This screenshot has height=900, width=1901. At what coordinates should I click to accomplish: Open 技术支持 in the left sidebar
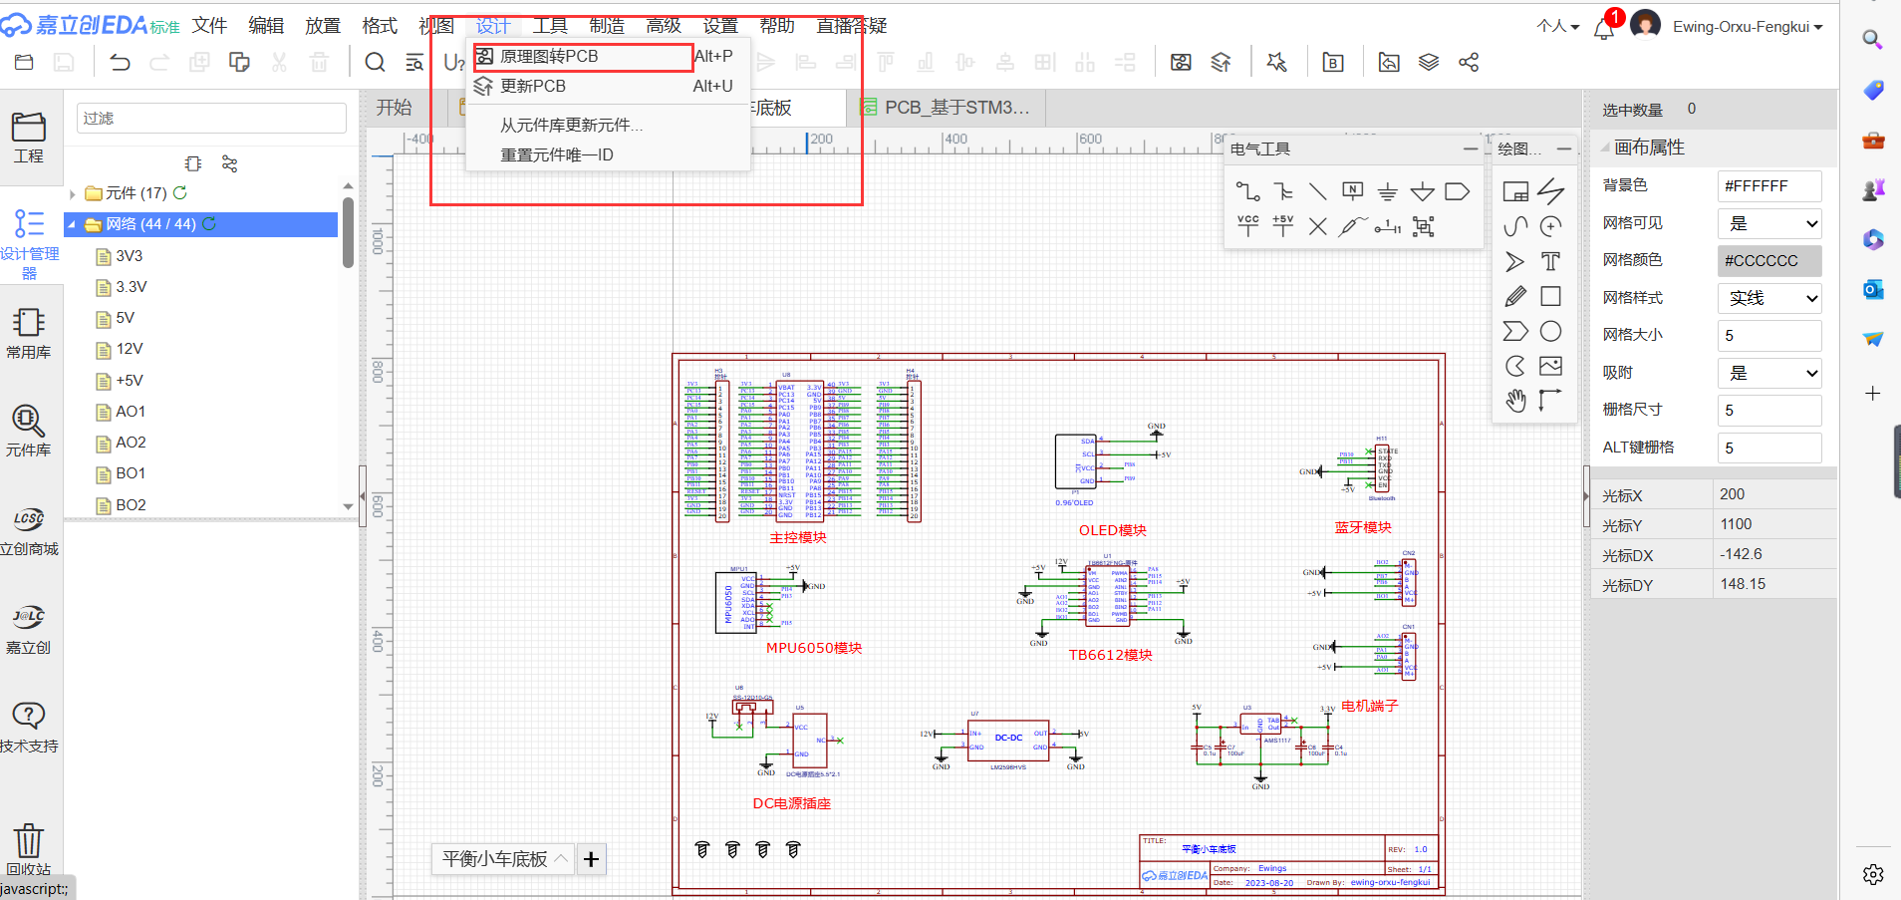point(28,727)
